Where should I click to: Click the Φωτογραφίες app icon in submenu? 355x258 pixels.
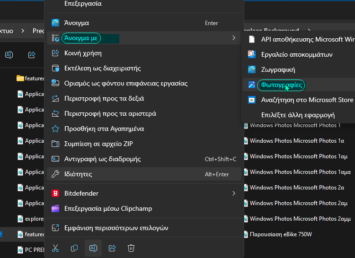(252, 85)
